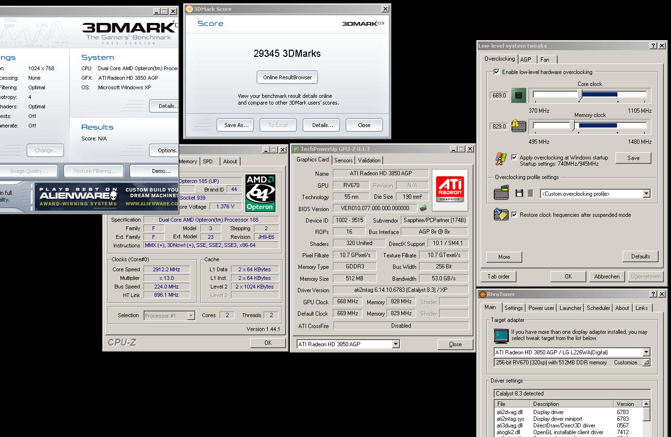Click the memory clock value field 829.0
The width and height of the screenshot is (671, 437).
tap(499, 127)
